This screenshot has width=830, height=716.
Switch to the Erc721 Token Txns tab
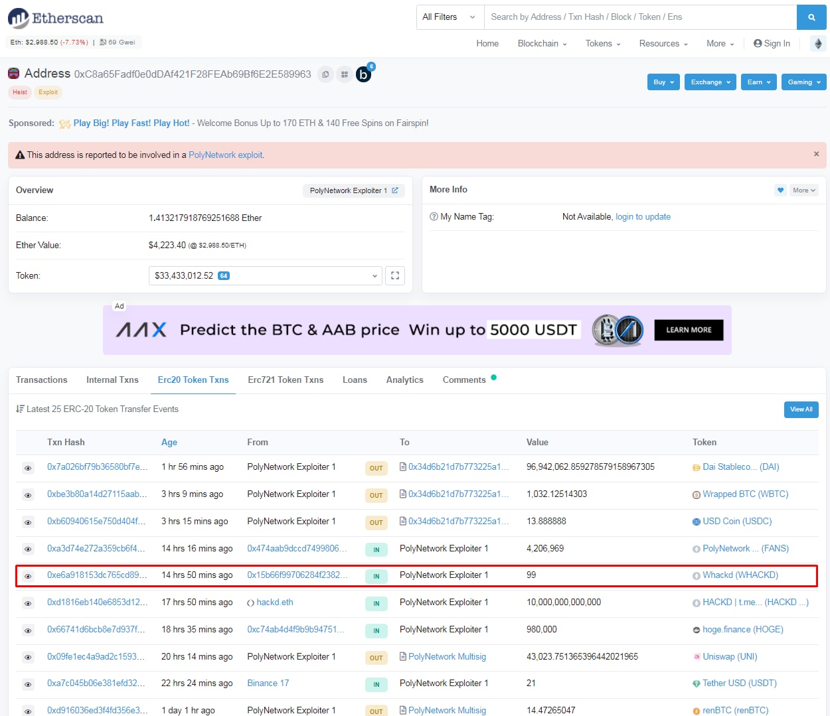[x=286, y=380]
